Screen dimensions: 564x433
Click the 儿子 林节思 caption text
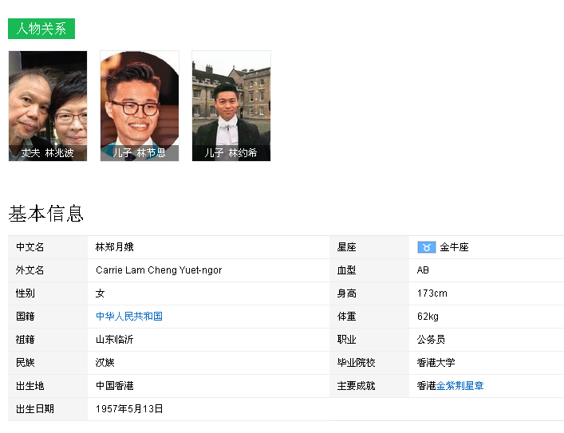[140, 153]
